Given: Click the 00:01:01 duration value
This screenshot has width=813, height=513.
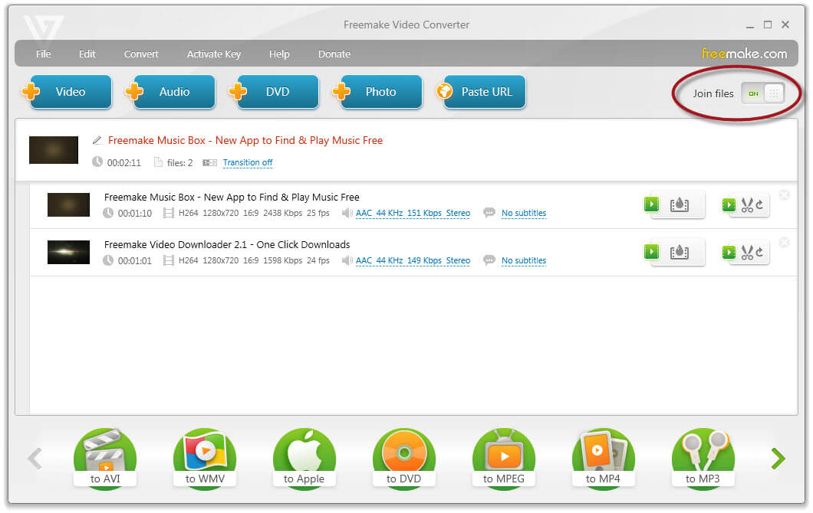Looking at the screenshot, I should click(135, 261).
